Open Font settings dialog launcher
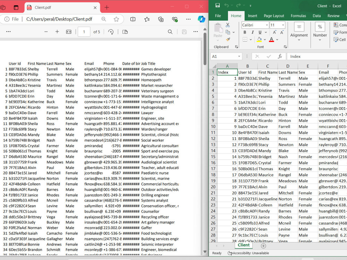 point(285,47)
